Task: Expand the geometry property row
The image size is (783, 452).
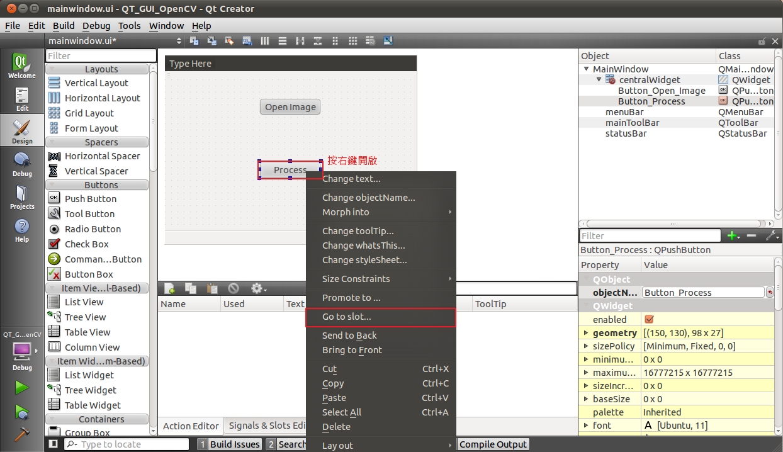Action: pos(587,333)
